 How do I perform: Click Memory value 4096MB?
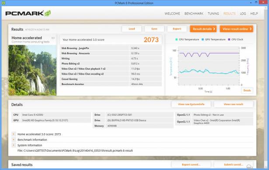click(112, 126)
